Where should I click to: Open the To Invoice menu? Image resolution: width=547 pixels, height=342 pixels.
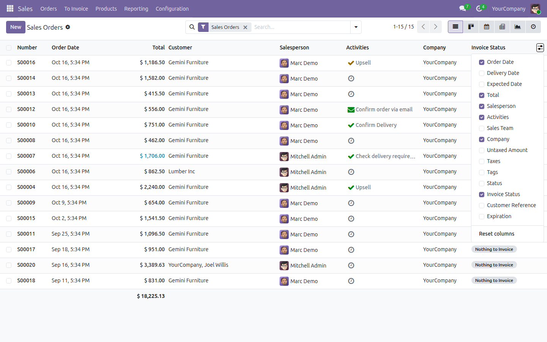[76, 9]
